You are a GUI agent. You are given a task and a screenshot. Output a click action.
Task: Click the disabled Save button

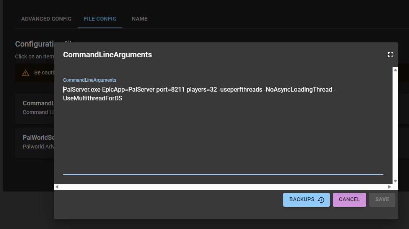(382, 200)
